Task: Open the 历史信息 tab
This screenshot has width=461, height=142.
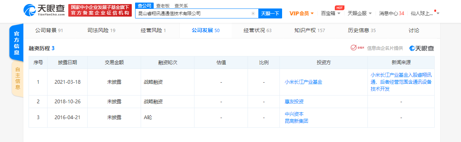Action: [x=362, y=30]
